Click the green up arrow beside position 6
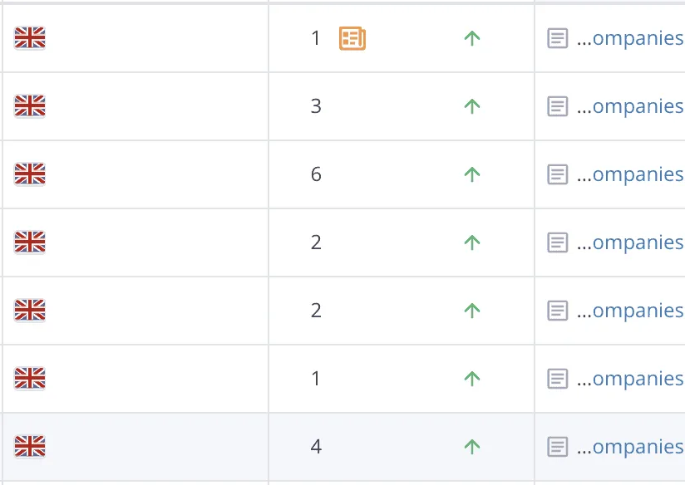685x485 pixels. coord(472,174)
